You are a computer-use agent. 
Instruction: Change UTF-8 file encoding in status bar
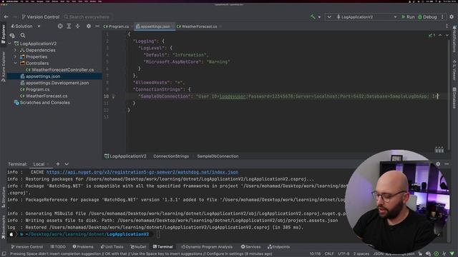343,254
